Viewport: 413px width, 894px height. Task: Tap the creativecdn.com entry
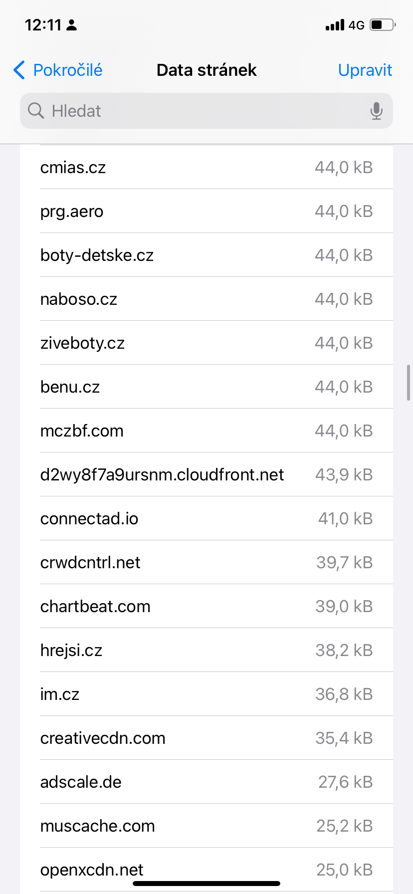pyautogui.click(x=206, y=738)
